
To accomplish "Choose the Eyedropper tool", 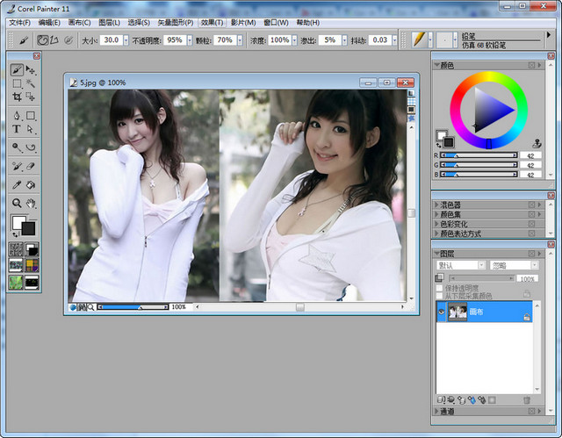I will (x=17, y=184).
